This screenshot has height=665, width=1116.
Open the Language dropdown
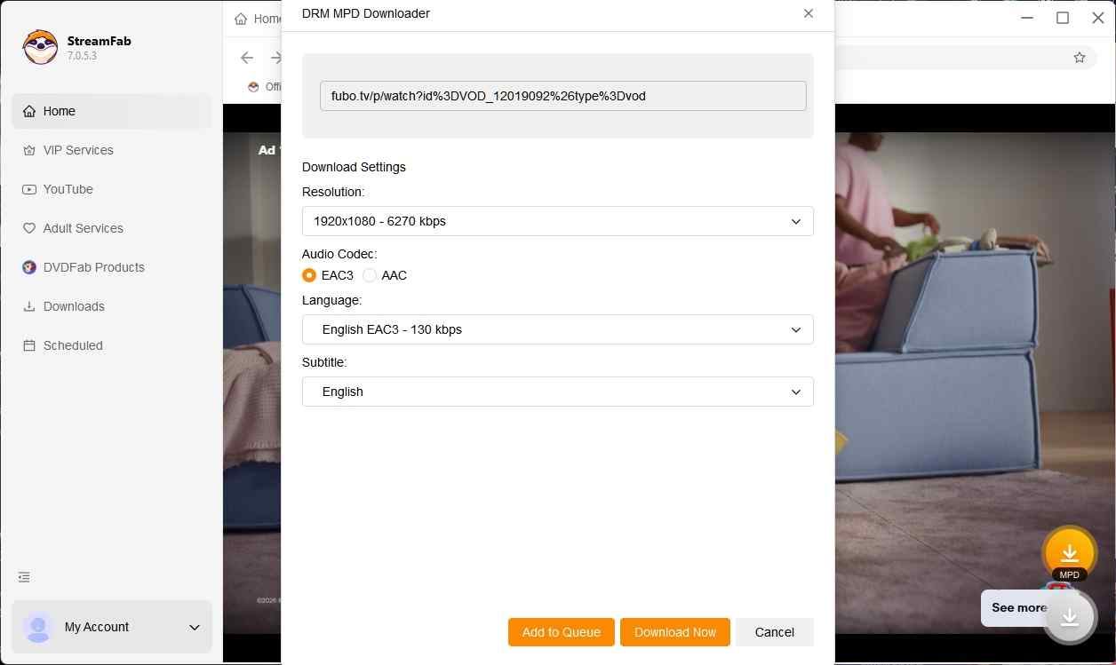coord(557,329)
